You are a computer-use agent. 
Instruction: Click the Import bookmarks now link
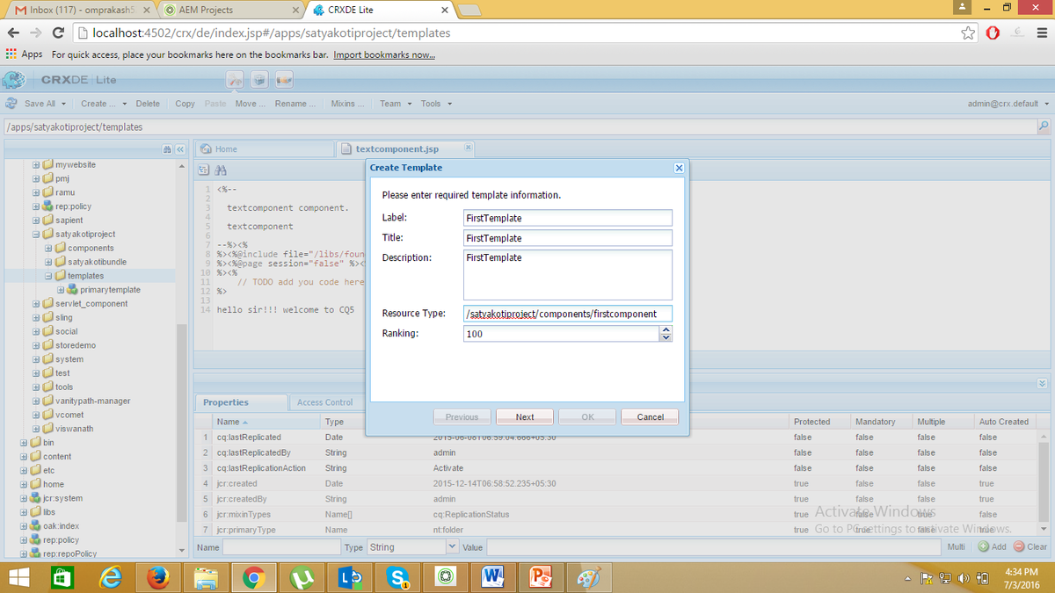click(x=384, y=54)
